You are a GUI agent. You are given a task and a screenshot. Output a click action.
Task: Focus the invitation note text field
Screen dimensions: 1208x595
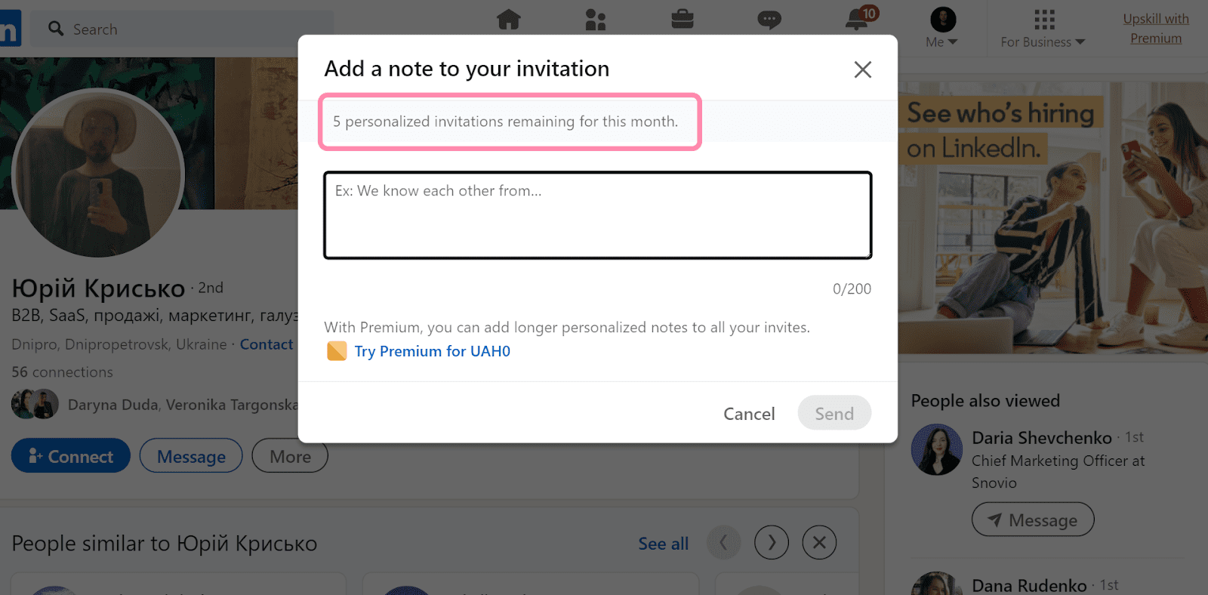(x=598, y=215)
